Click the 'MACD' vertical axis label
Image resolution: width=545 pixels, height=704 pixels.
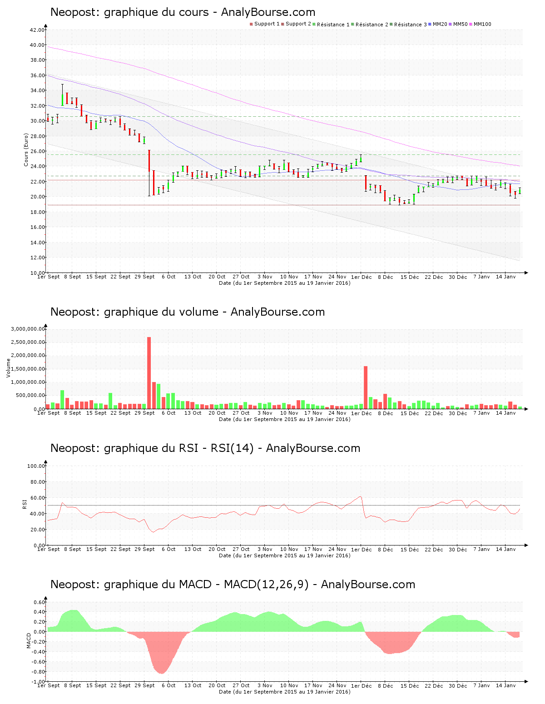(x=29, y=640)
